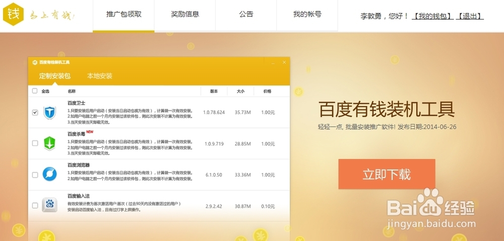Check the 百度杀毒 checkbox
This screenshot has height=241, width=504.
[x=35, y=143]
